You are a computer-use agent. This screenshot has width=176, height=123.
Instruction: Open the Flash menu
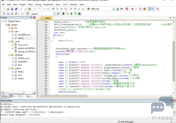(30, 4)
